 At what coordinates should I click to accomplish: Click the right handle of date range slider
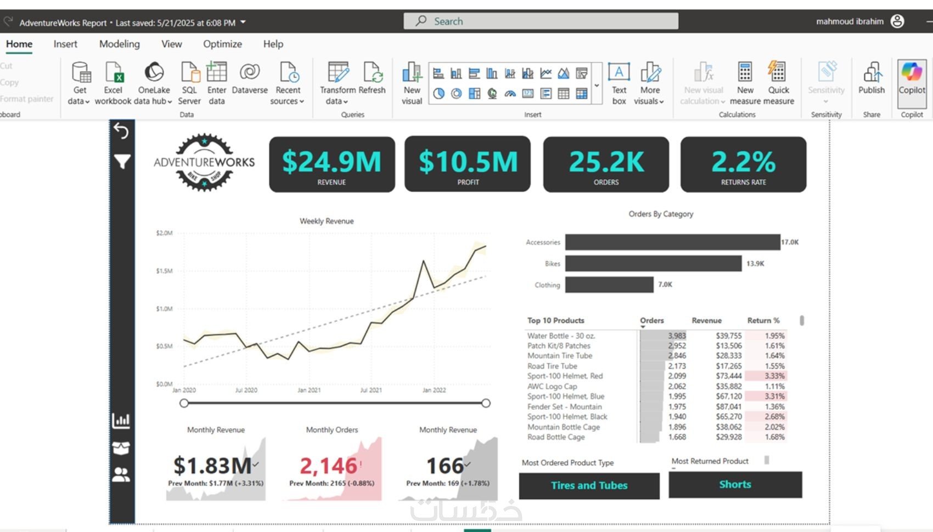pos(486,403)
